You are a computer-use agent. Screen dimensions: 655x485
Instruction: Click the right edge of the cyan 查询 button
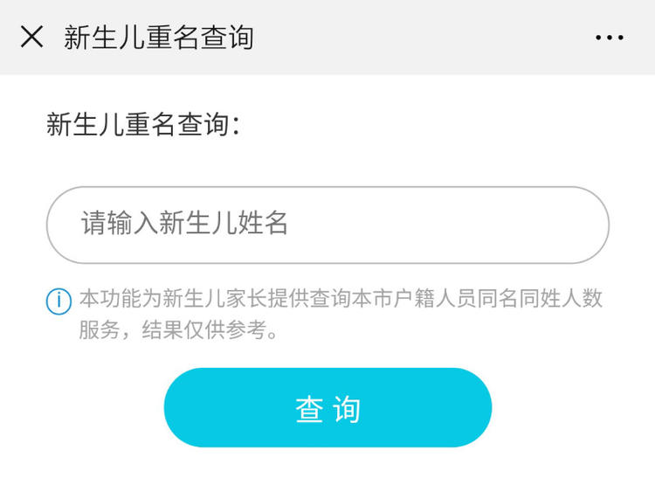tap(479, 407)
